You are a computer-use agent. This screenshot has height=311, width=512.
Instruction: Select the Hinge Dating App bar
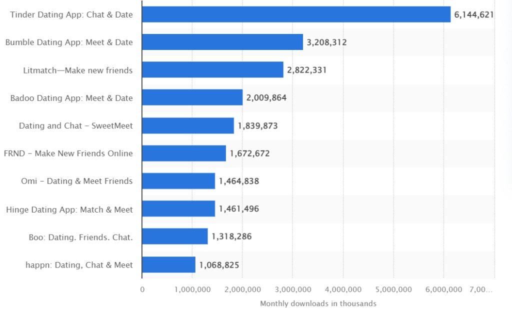tap(178, 208)
